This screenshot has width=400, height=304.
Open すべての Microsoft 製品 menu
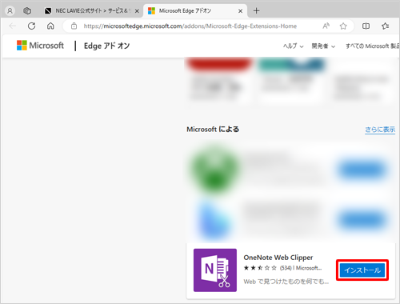pos(373,46)
